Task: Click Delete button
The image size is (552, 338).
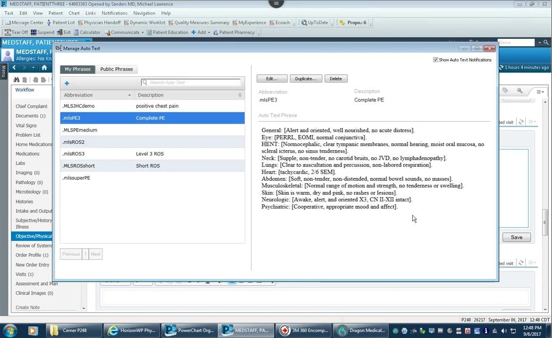Action: (336, 79)
